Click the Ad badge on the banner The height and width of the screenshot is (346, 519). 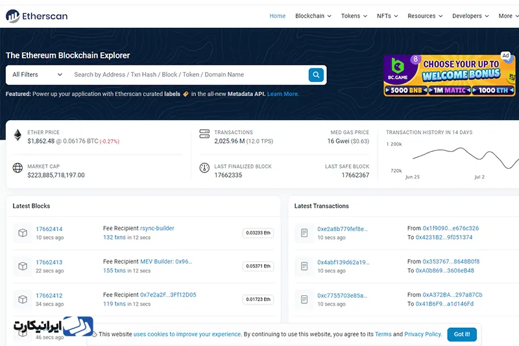(x=505, y=56)
